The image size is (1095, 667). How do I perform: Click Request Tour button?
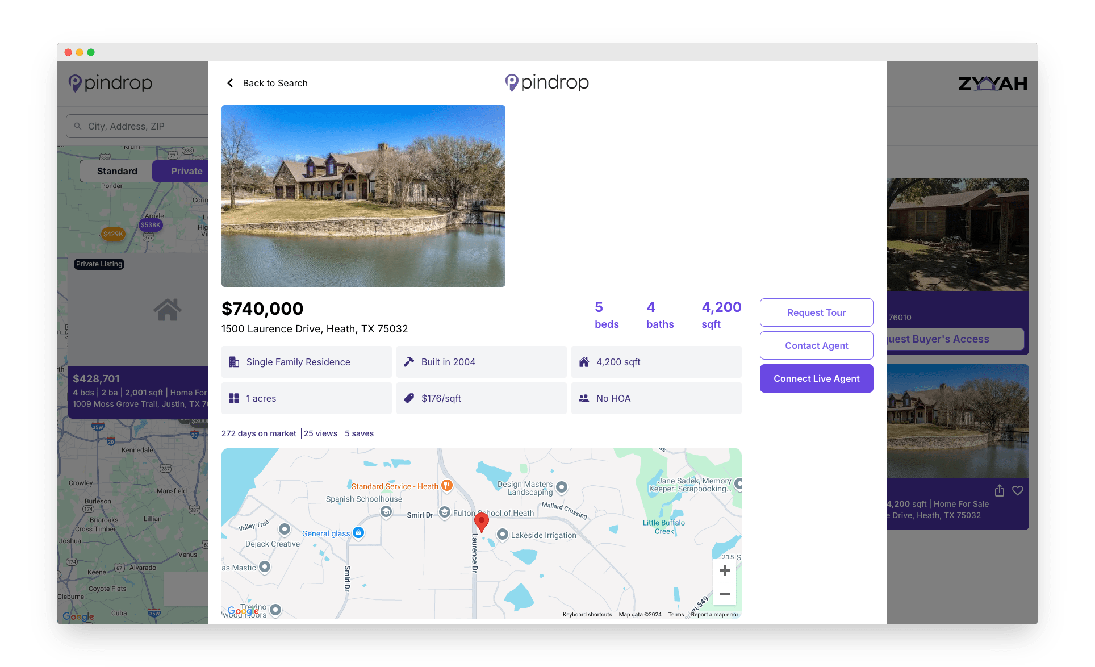click(x=816, y=312)
